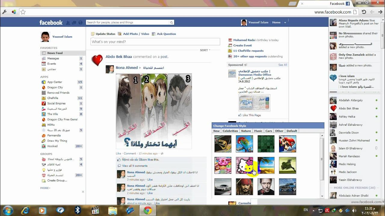Open Media Player Classic 321 taskbar icon
The height and width of the screenshot is (216, 385).
pos(95,210)
